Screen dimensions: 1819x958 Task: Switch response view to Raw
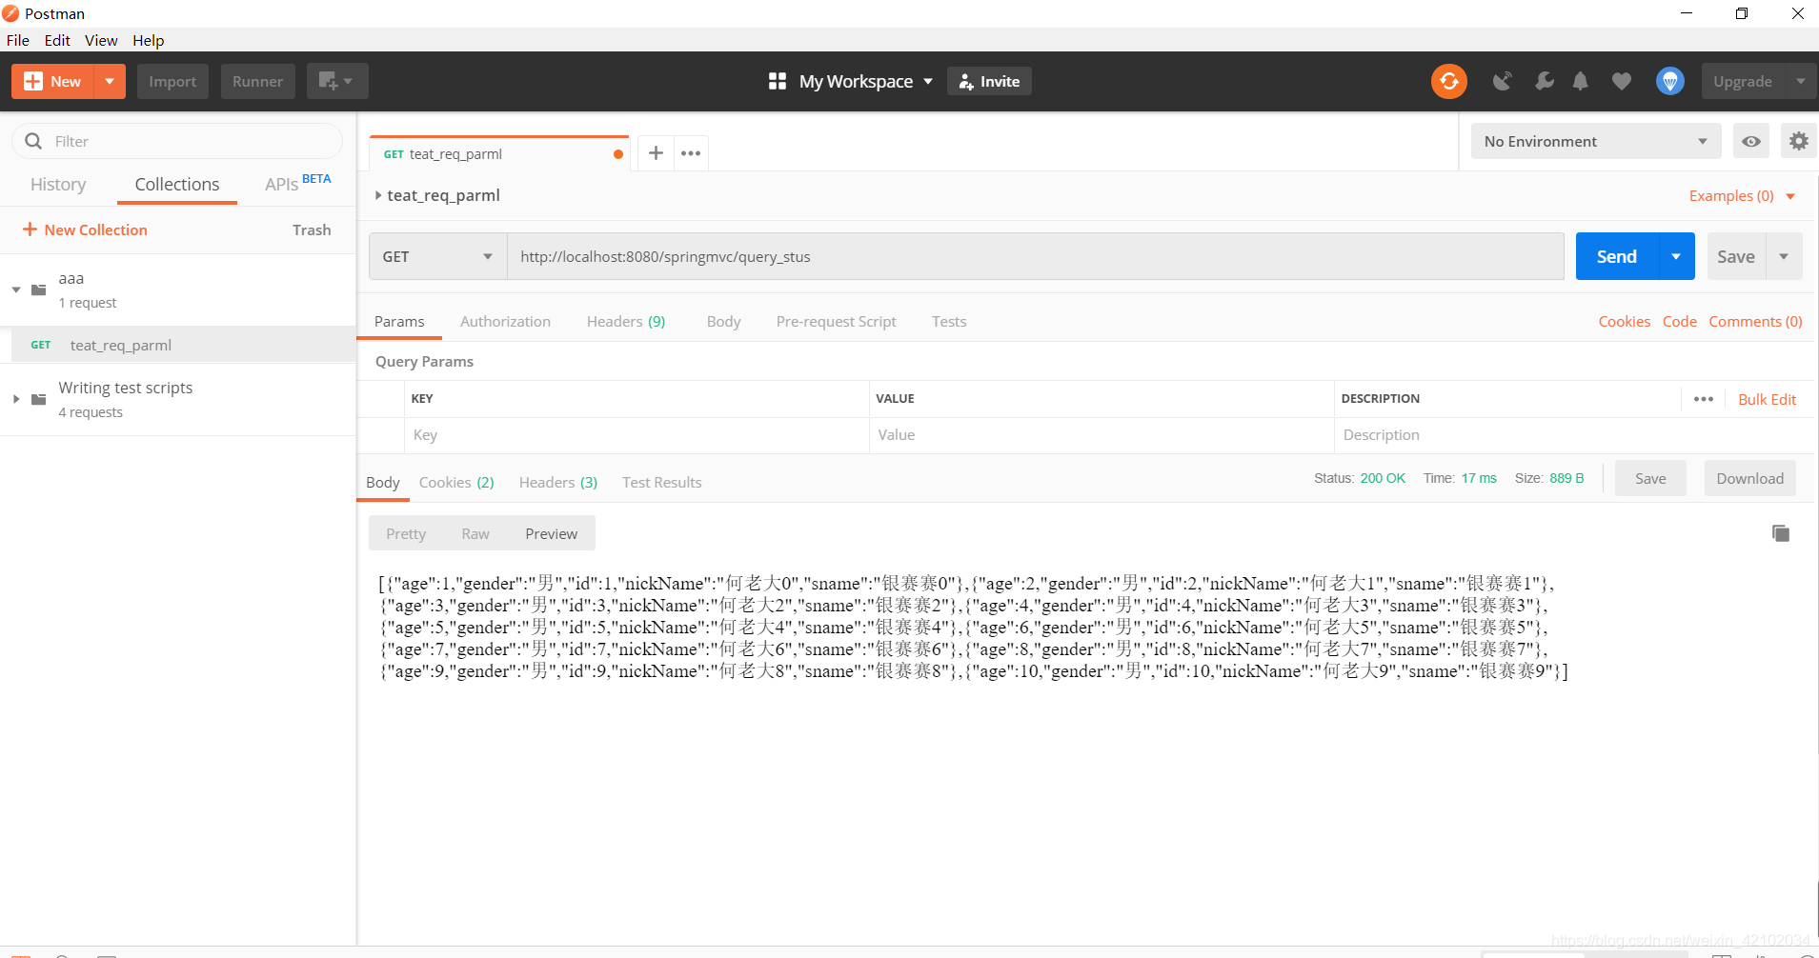point(475,533)
